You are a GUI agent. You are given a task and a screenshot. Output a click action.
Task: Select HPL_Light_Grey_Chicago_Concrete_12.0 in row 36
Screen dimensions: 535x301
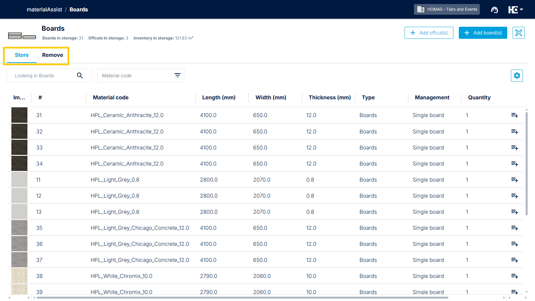click(140, 244)
